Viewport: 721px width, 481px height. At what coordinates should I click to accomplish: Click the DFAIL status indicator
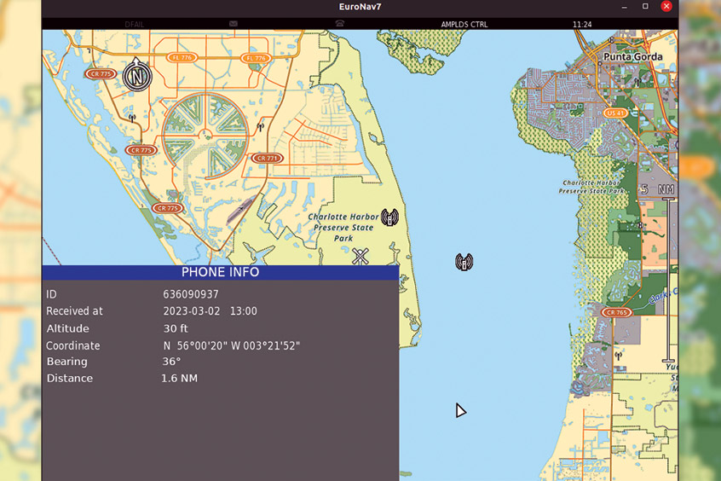coord(134,25)
